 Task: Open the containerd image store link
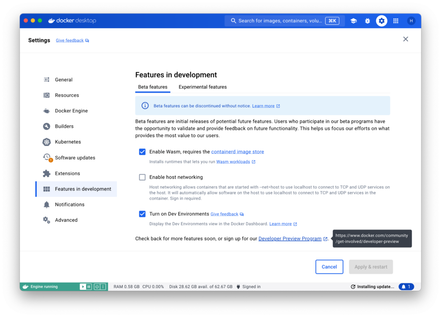coord(237,152)
